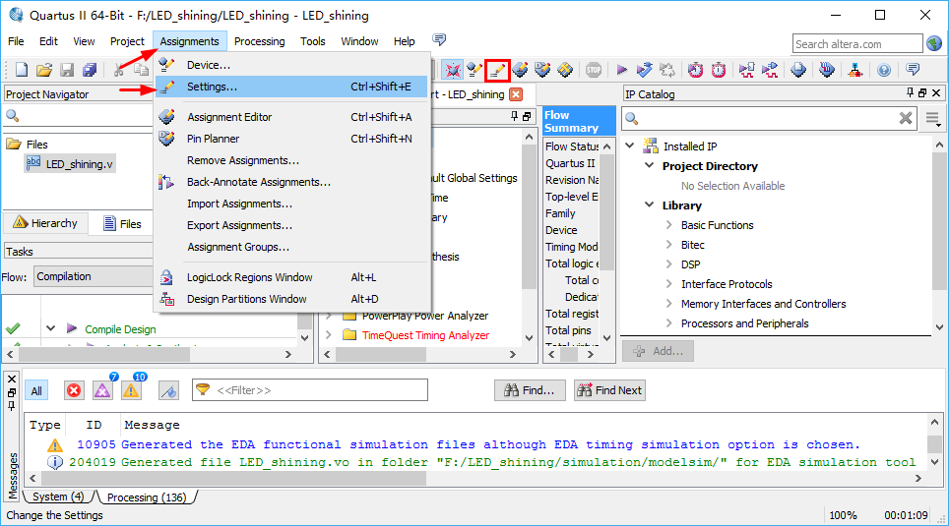Run Gate Level Simulation from the toolbar

[x=770, y=70]
